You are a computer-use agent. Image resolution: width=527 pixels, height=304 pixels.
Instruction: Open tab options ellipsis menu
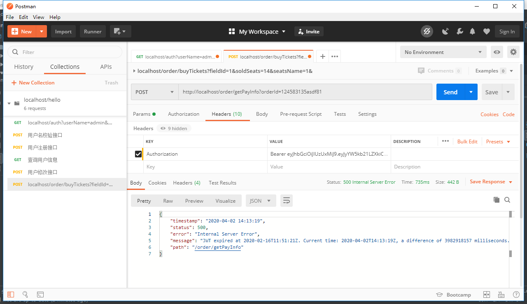click(335, 56)
